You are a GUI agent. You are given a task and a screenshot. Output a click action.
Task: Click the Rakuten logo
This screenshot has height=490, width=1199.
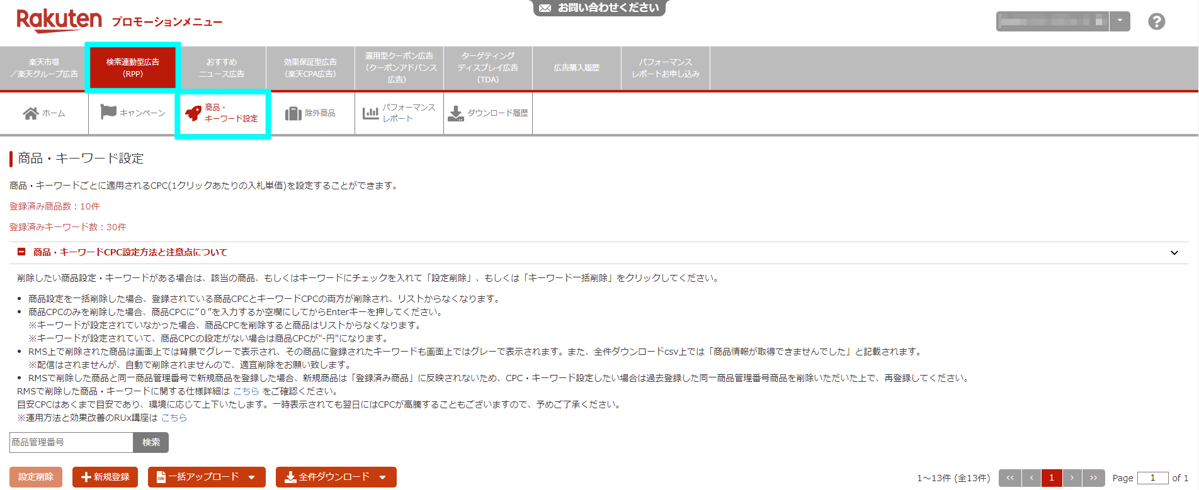(x=59, y=21)
